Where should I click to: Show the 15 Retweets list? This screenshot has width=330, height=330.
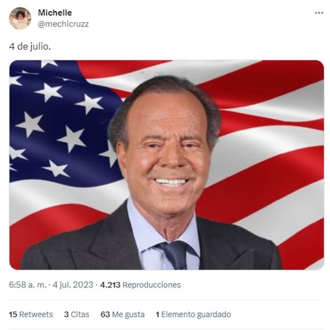pos(31,315)
